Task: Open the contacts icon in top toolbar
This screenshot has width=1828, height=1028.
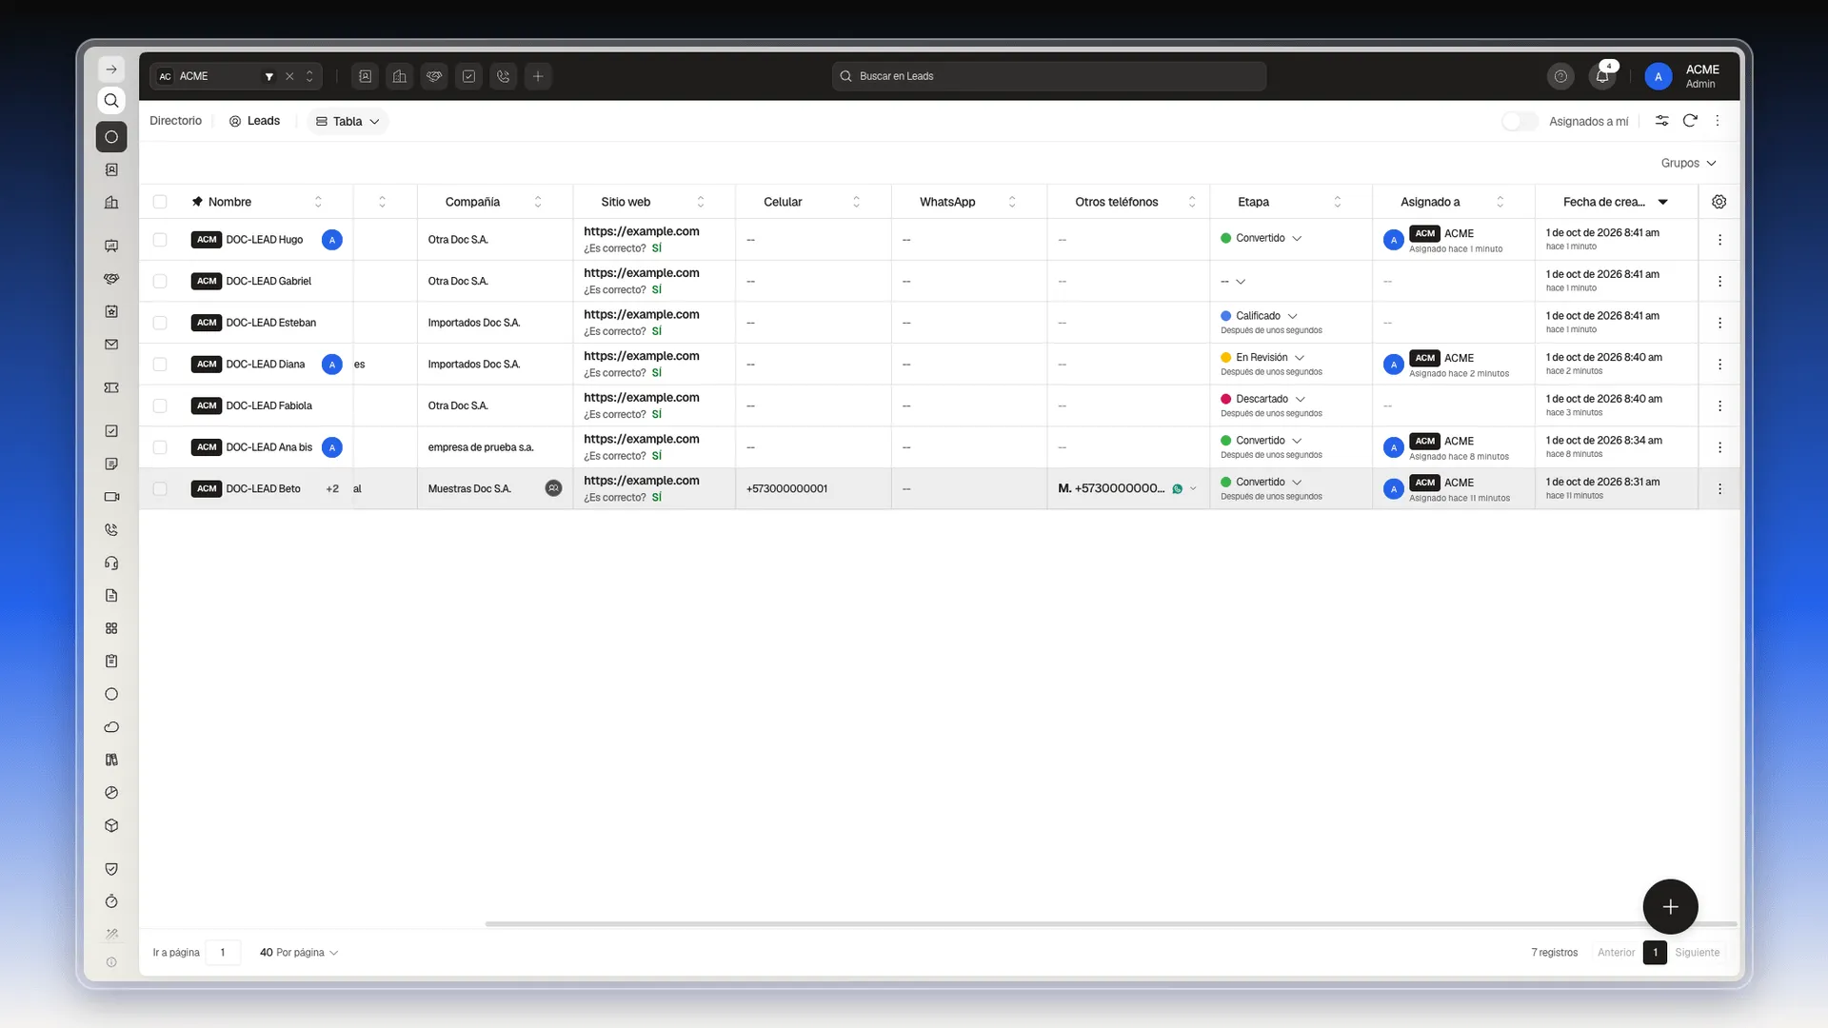Action: coord(365,76)
